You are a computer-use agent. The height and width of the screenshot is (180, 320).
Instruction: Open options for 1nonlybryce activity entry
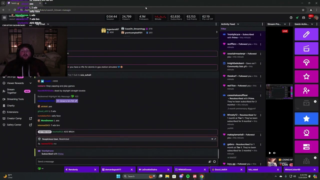[x=260, y=35]
